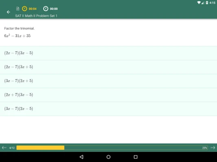This screenshot has height=162, width=217.
Task: Select answer (2x − 7)(3x − 5)
Action: pos(108,53)
